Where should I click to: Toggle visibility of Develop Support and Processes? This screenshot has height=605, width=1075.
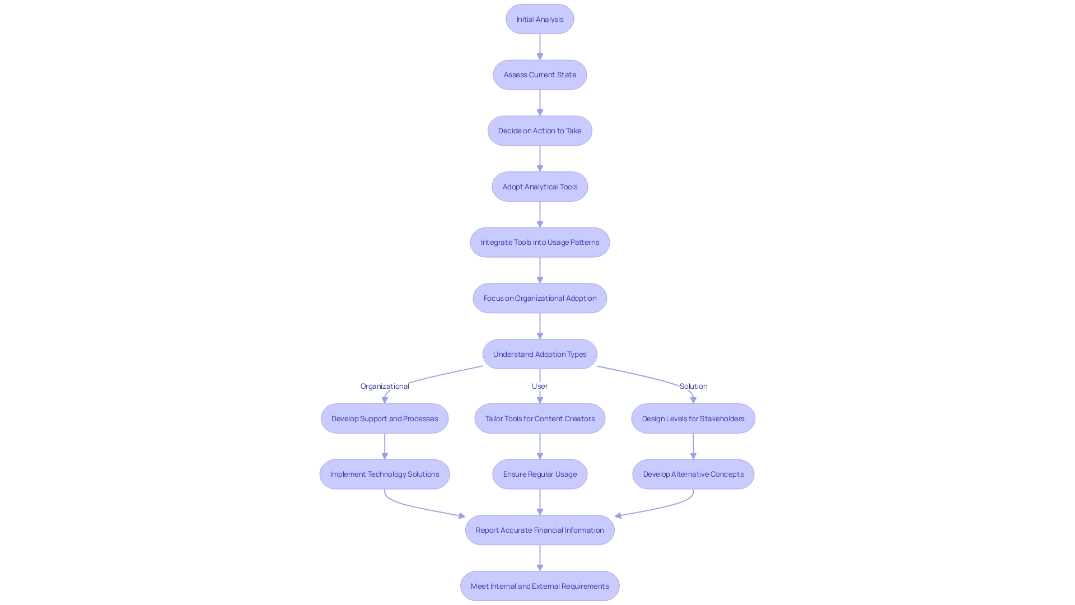(x=385, y=418)
